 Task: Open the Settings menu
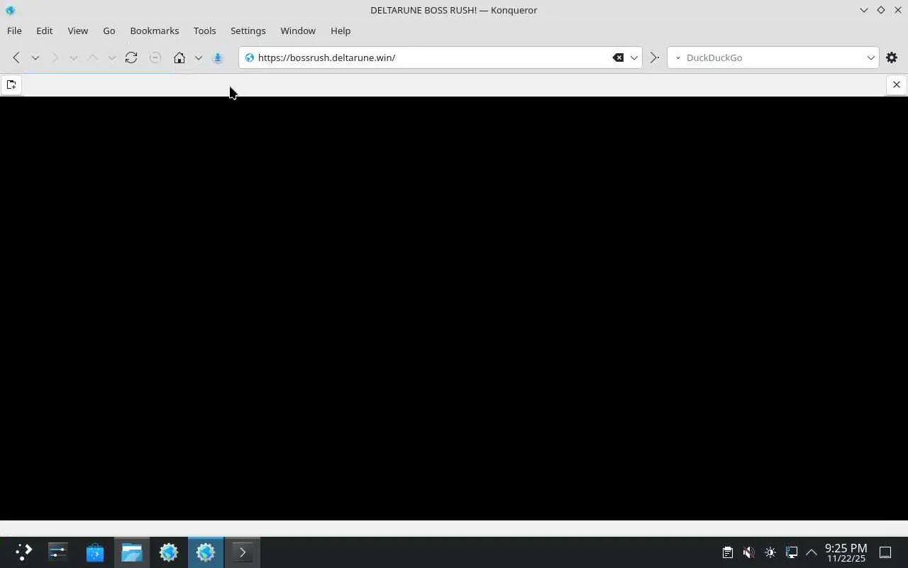pyautogui.click(x=248, y=31)
